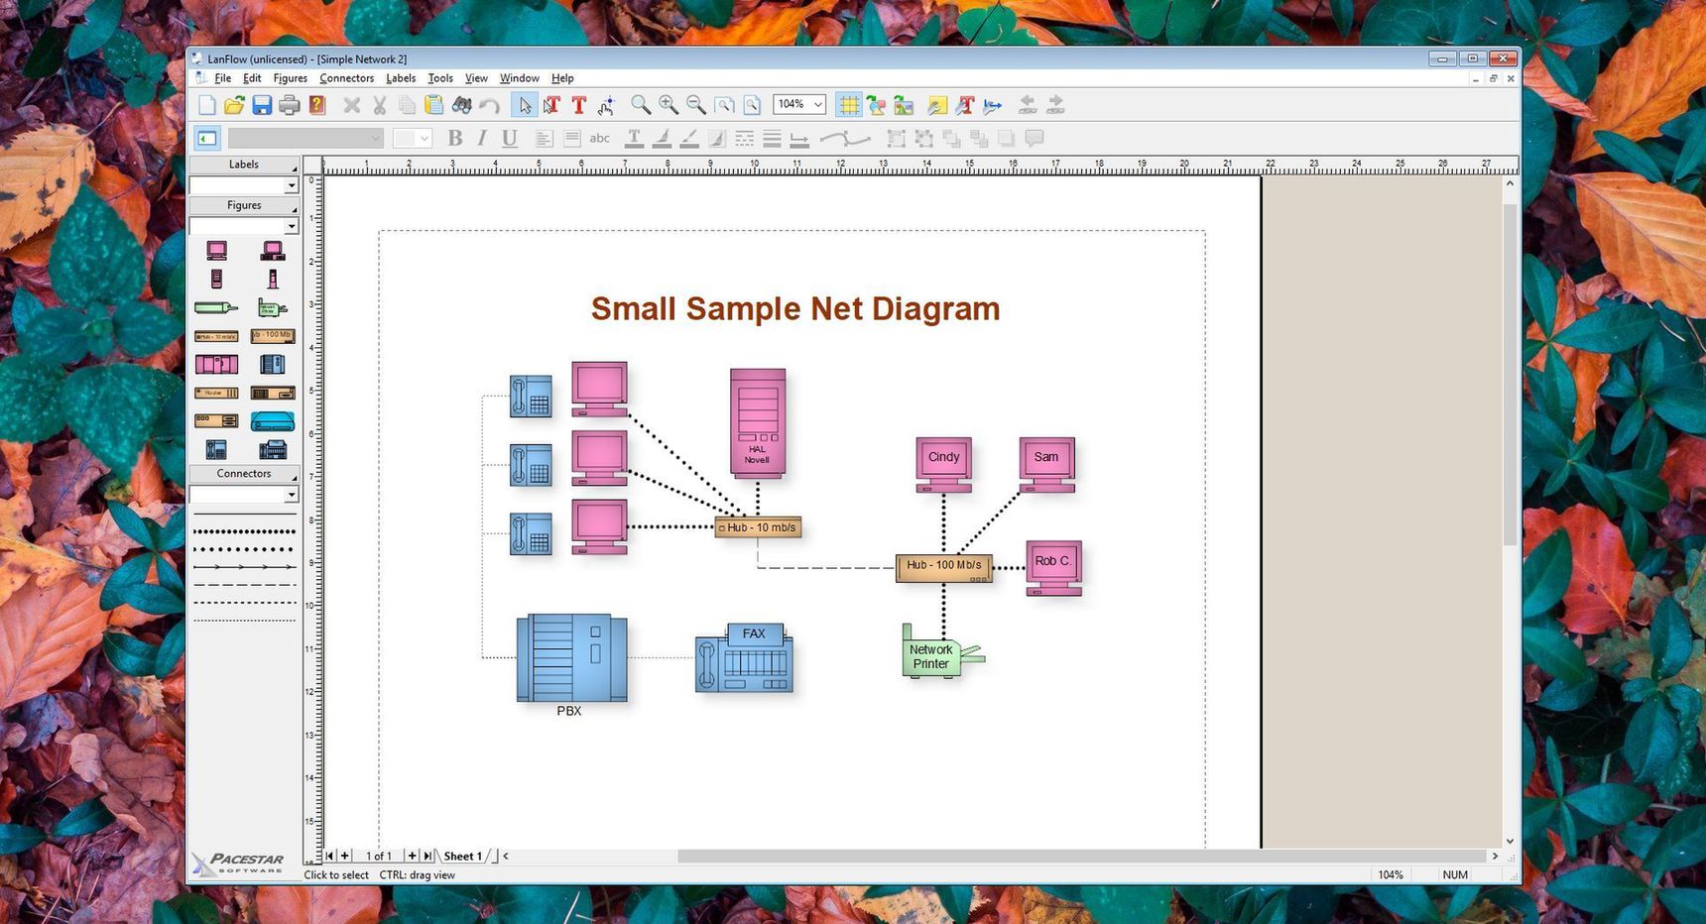
Task: Click the horizontal scrollbar thumb
Action: pos(1081,856)
